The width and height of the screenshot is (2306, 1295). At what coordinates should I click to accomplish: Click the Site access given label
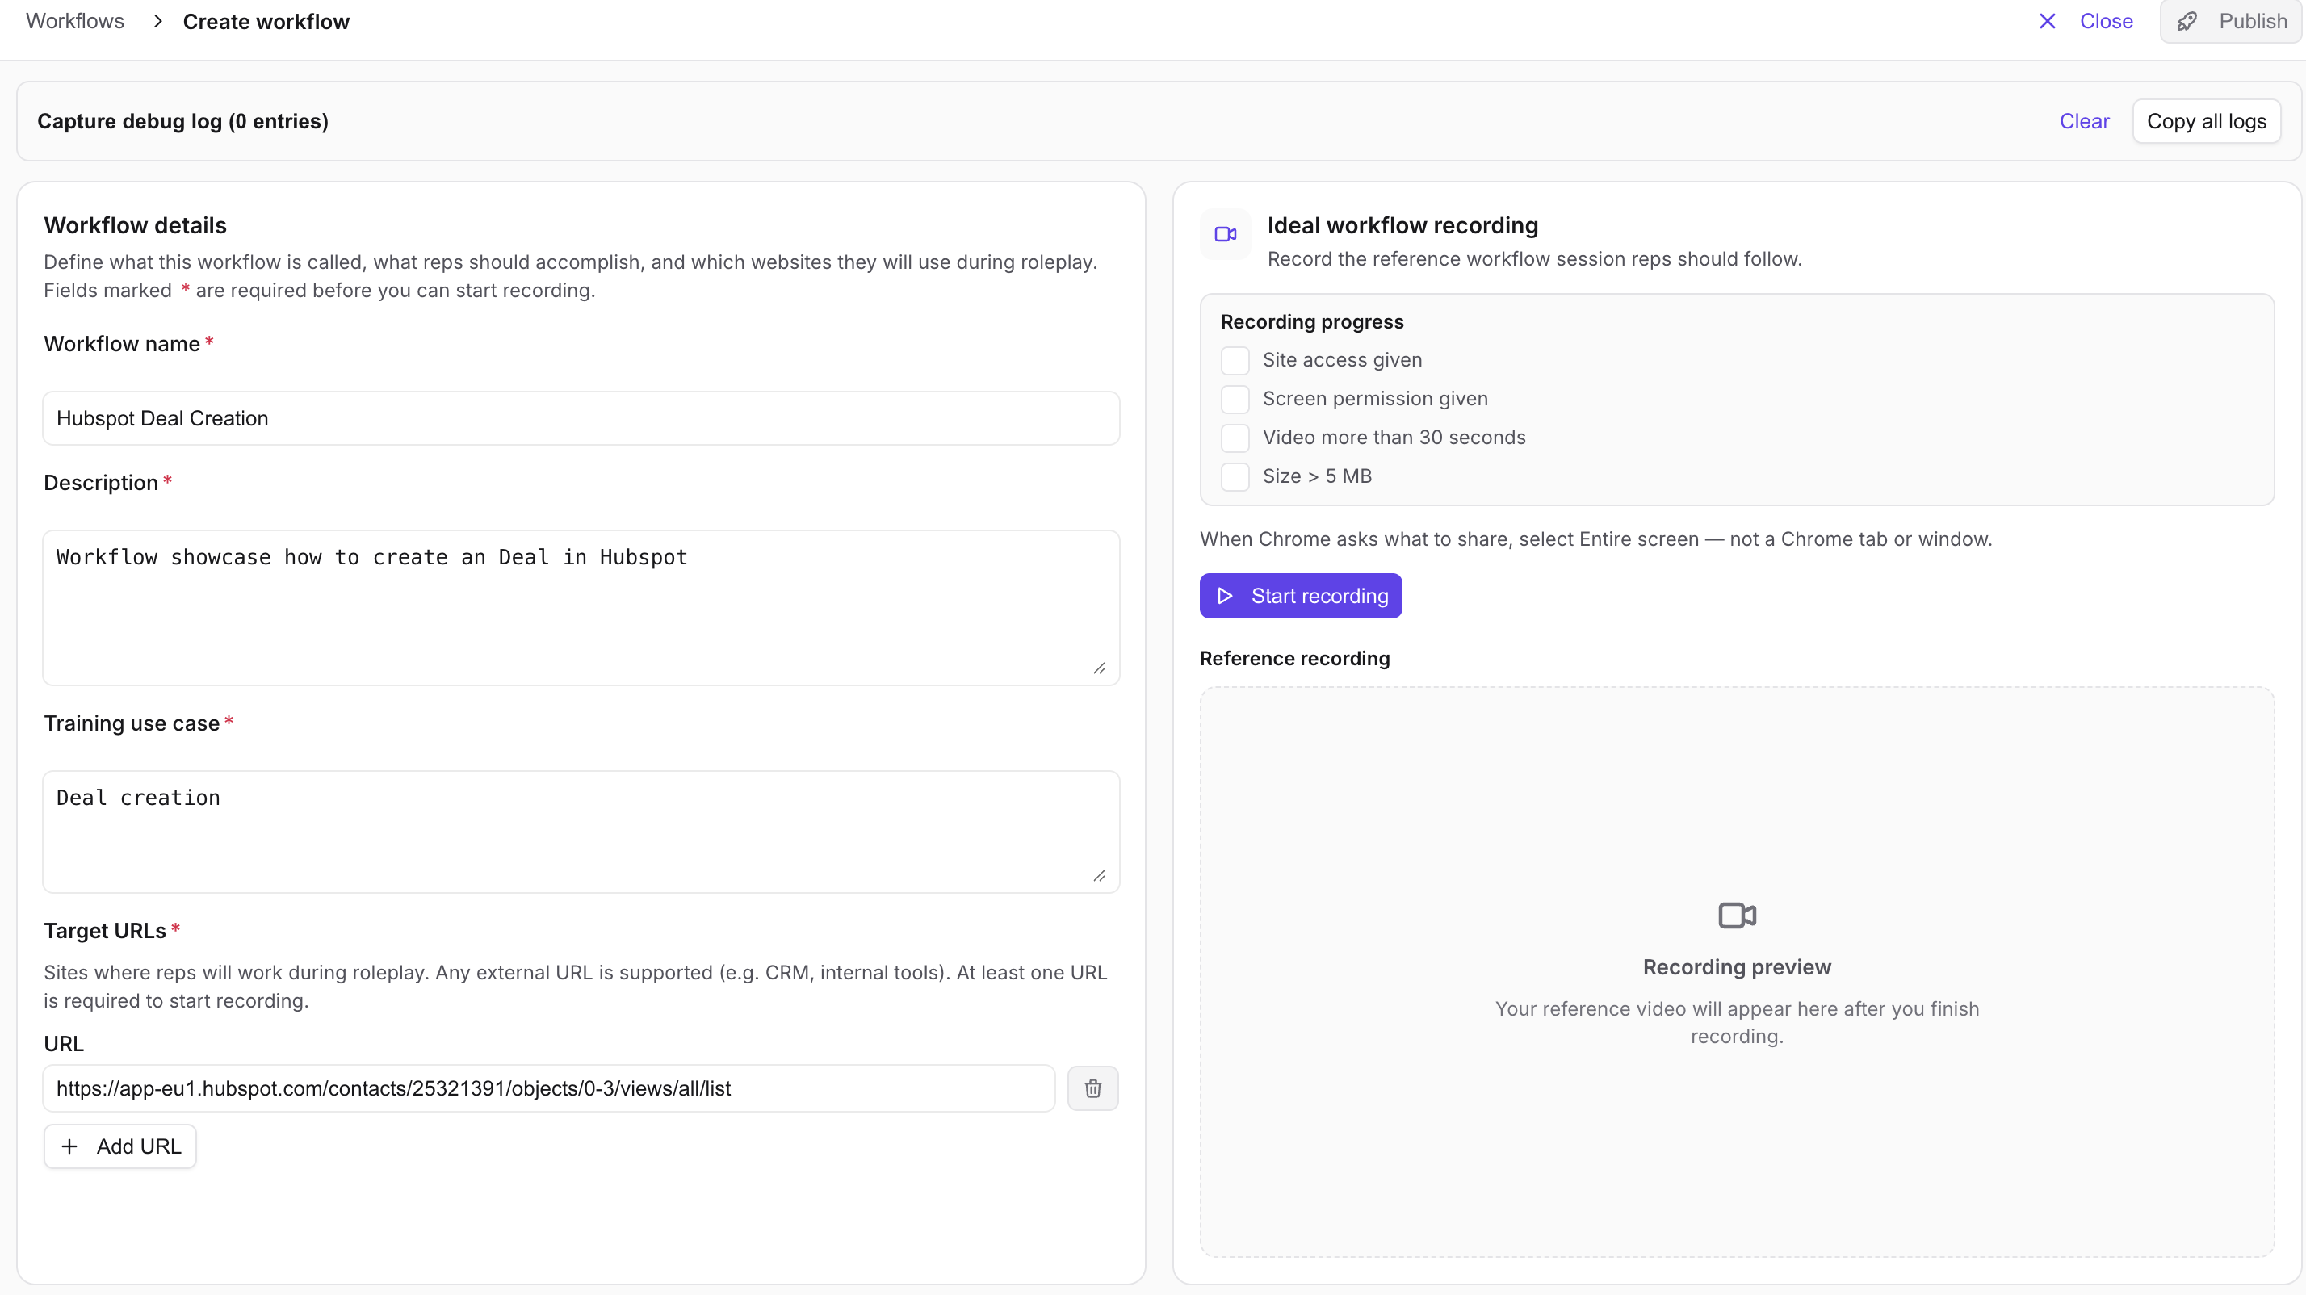point(1342,361)
